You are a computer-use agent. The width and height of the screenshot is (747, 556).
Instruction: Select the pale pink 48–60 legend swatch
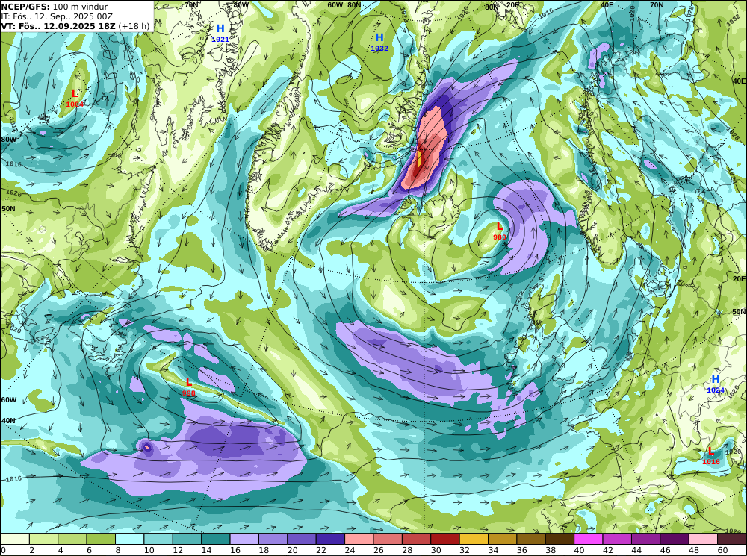[703, 539]
